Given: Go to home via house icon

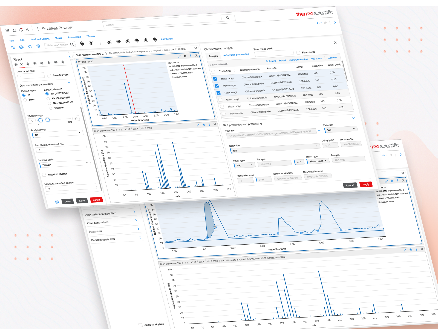Looking at the screenshot, I should [15, 30].
